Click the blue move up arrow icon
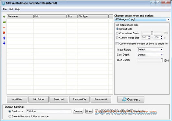172x121 pixels. point(4,38)
